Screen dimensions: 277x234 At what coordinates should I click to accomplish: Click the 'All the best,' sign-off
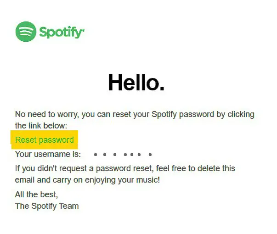click(36, 195)
